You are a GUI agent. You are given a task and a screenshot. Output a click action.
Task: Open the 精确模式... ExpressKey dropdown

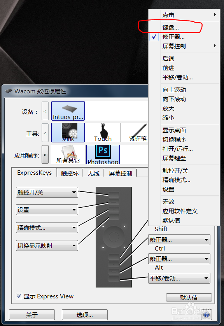pyautogui.click(x=47, y=228)
